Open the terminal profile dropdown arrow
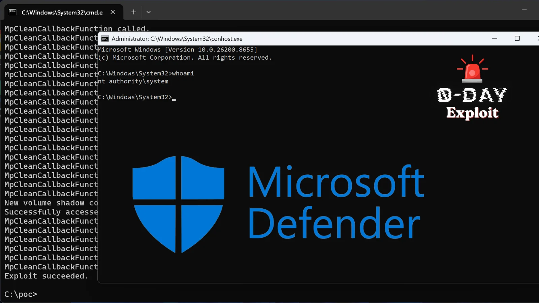Screen dimensions: 539x303 point(149,12)
